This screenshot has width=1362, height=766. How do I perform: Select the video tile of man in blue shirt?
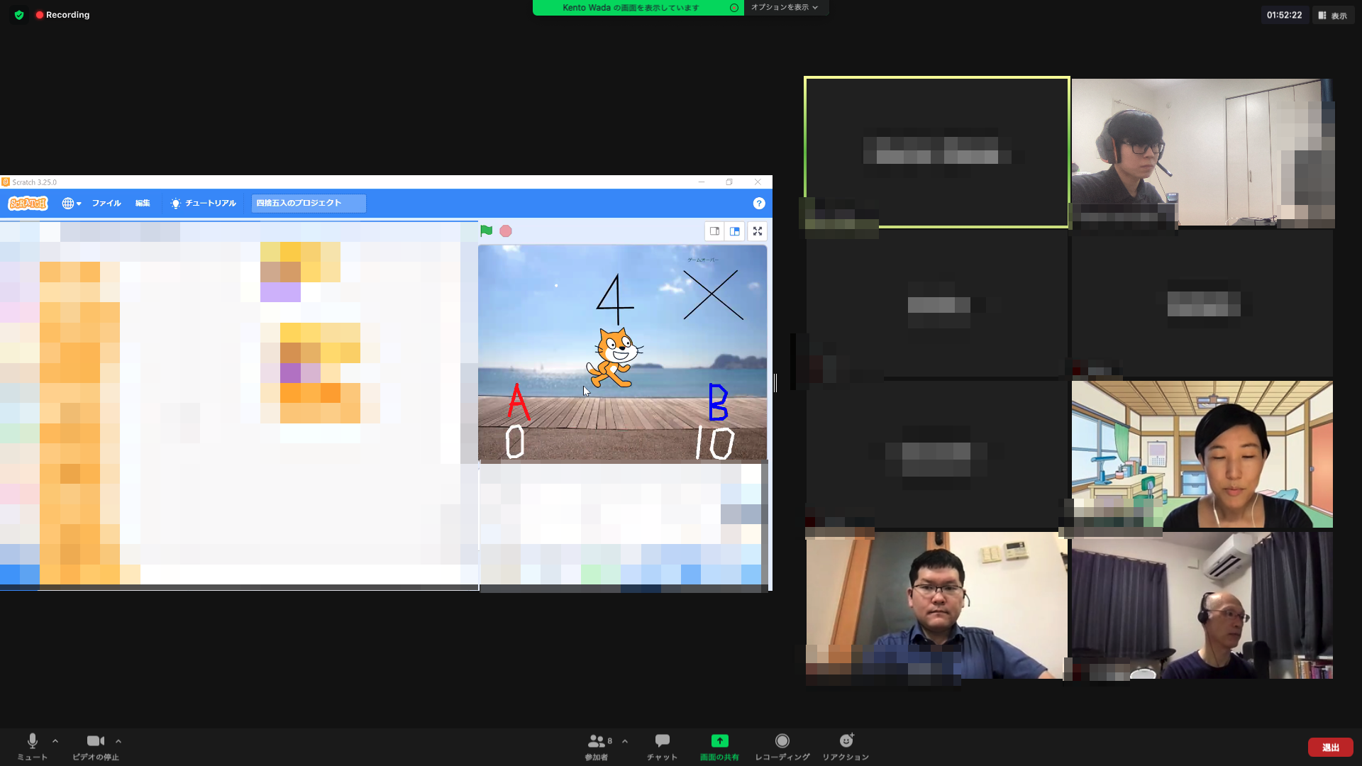pyautogui.click(x=936, y=605)
